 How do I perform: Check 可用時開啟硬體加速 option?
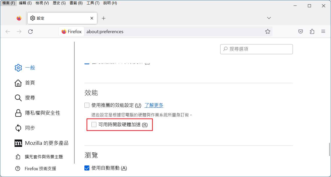click(x=94, y=125)
